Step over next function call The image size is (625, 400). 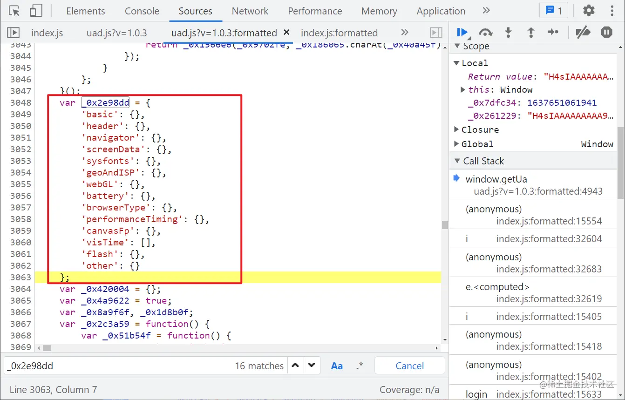coord(486,32)
